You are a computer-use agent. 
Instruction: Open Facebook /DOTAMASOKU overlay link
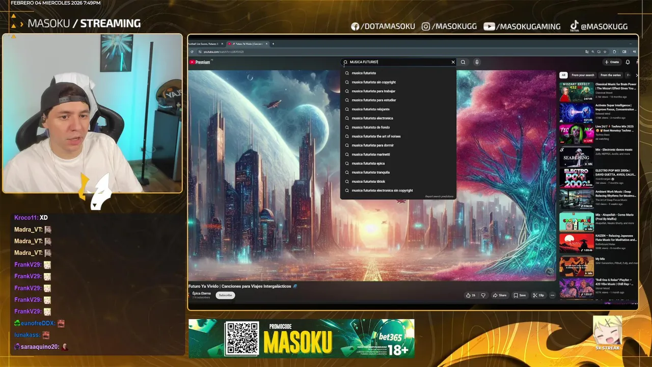pos(383,27)
